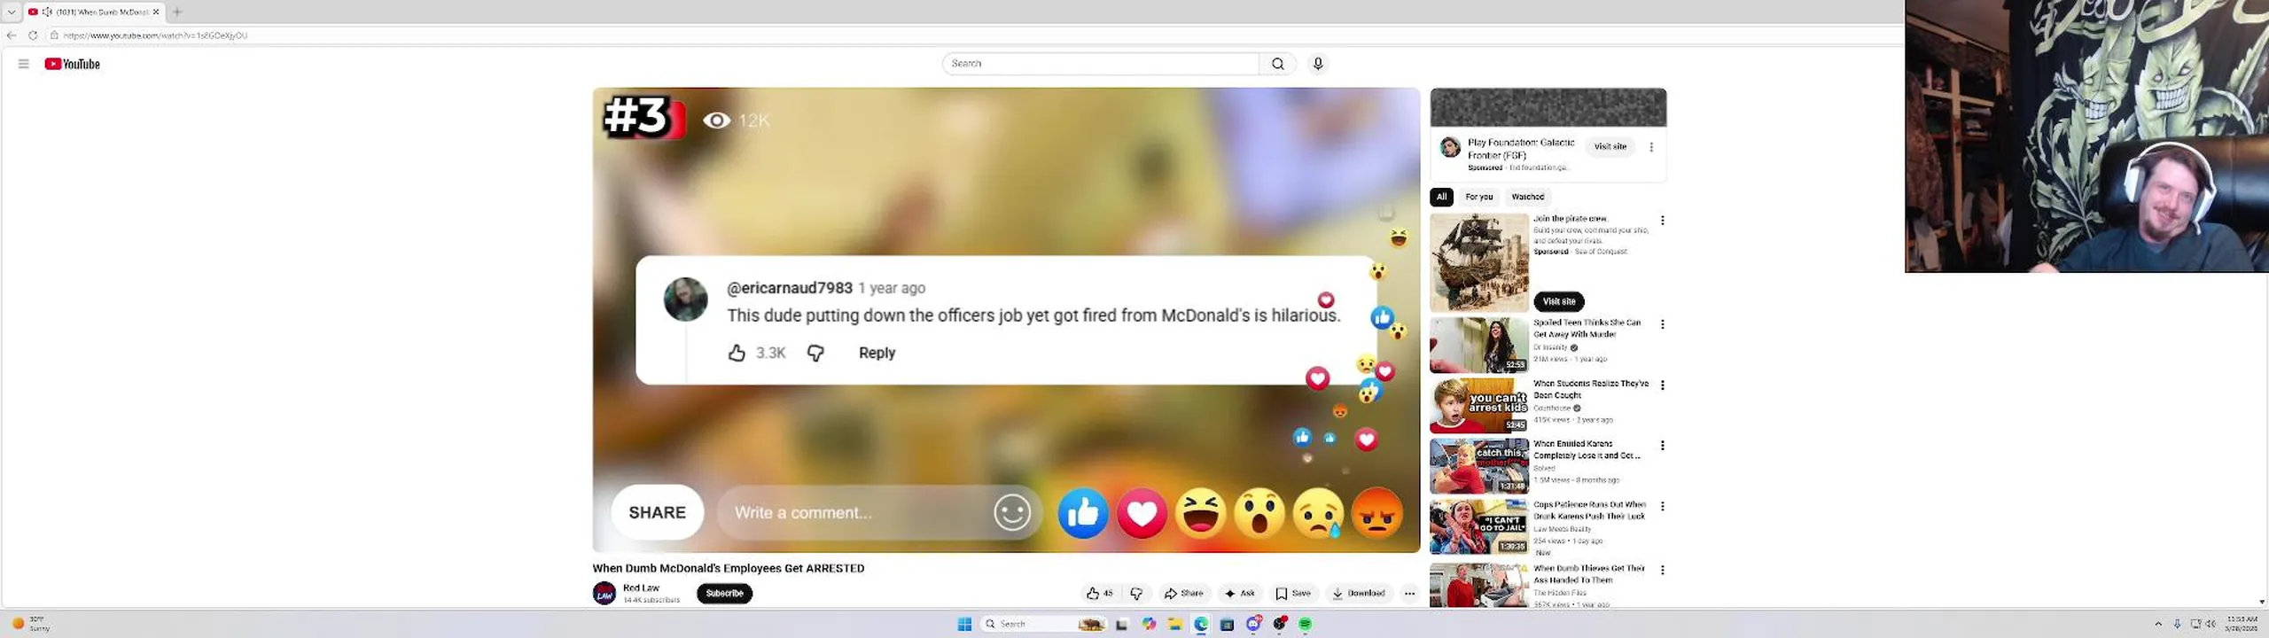Open more actions ellipsis under the video
Viewport: 2269px width, 638px height.
1409,594
